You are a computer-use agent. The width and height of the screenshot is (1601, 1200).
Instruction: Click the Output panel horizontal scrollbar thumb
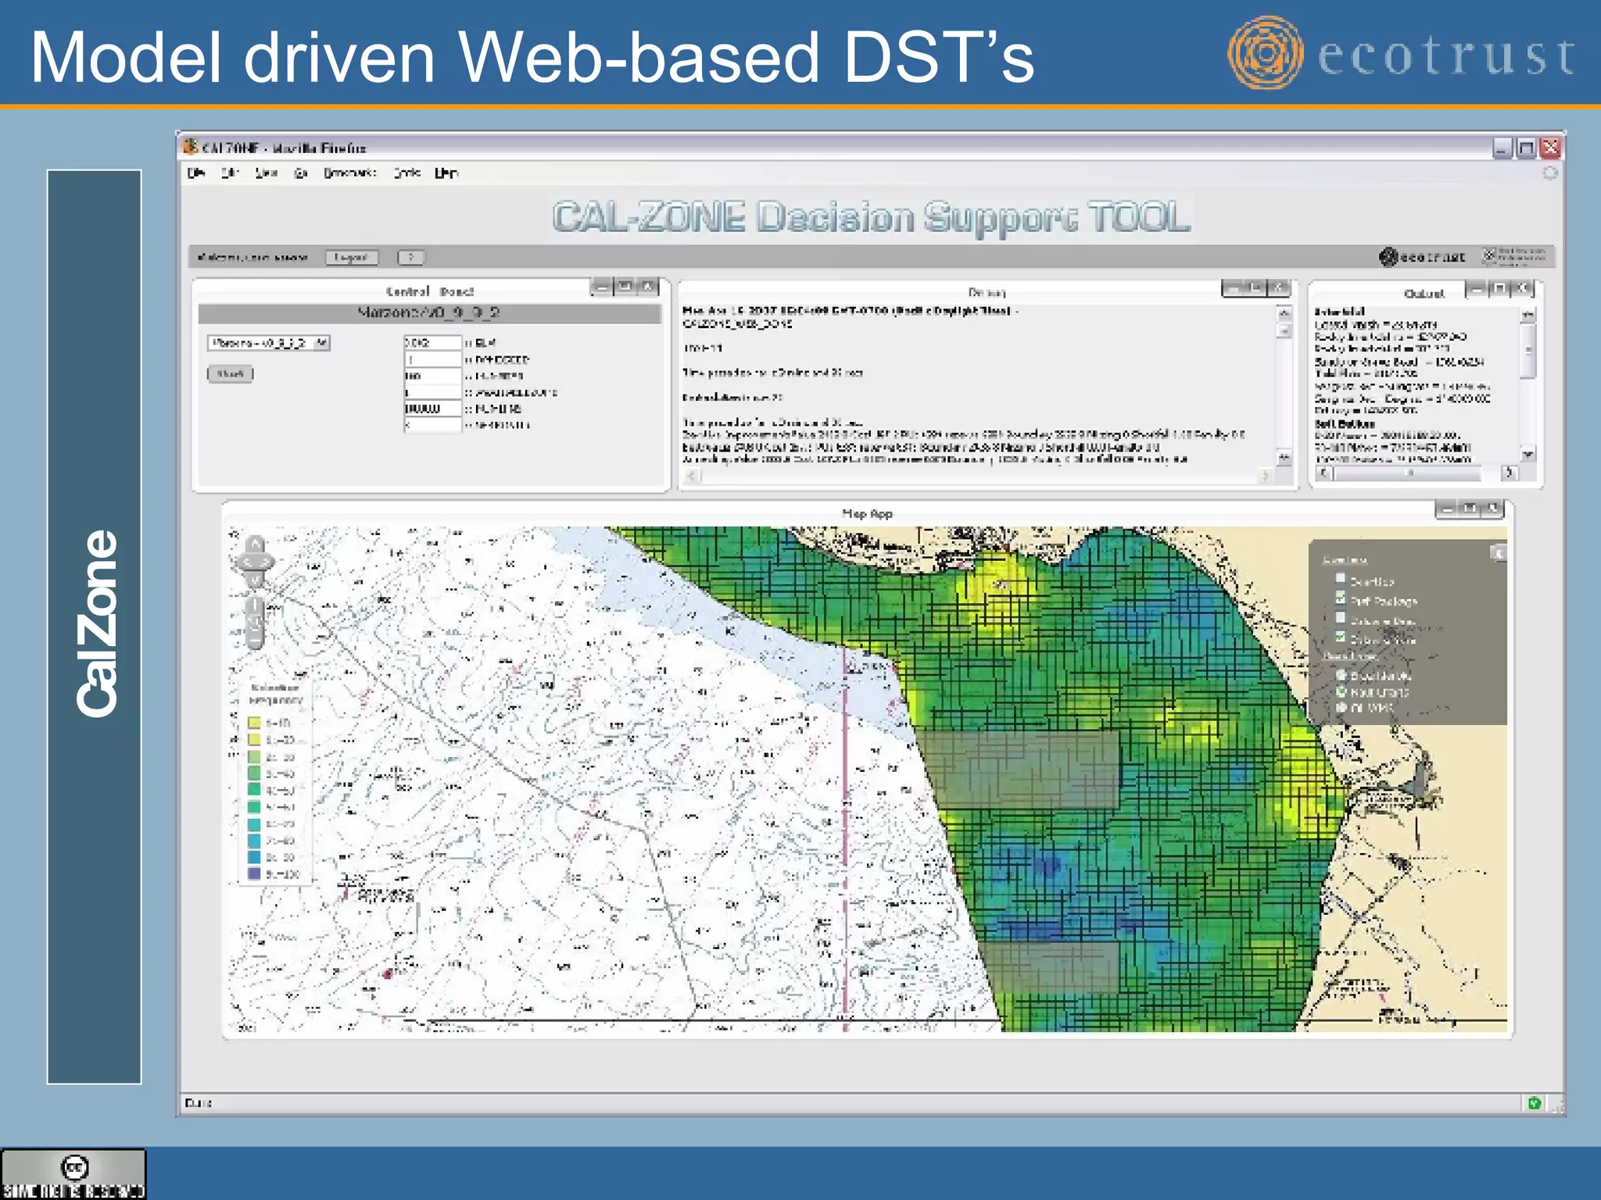(1409, 473)
